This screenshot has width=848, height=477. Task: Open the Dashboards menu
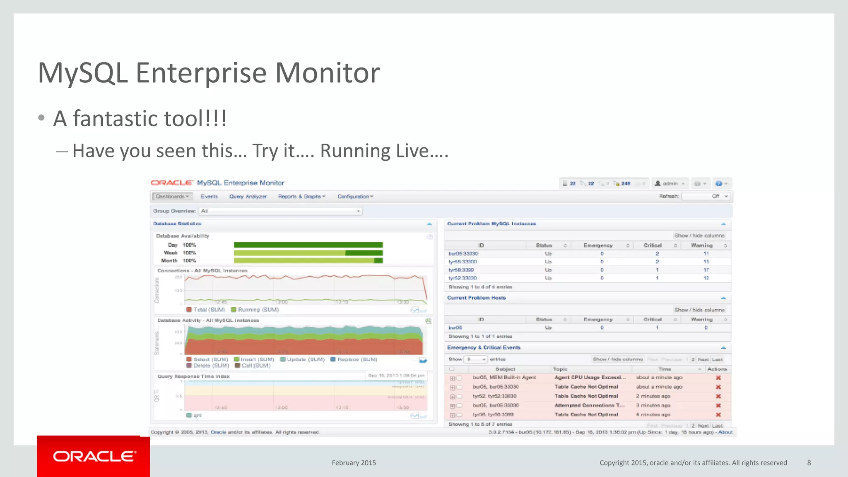pos(172,196)
